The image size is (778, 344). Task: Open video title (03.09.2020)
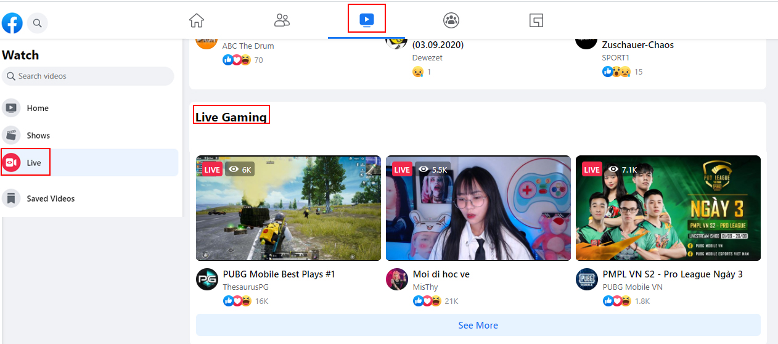pyautogui.click(x=438, y=44)
